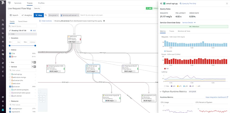Image resolution: width=230 pixels, height=113 pixels.
Task: Open the help question mark icon
Action: pyautogui.click(x=3, y=101)
